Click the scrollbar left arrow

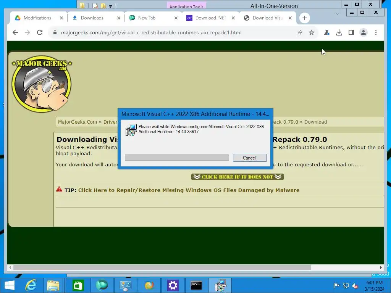(x=10, y=267)
